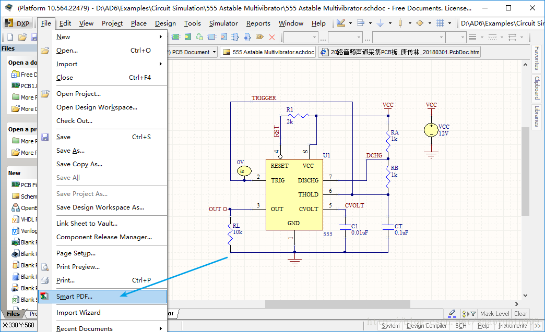This screenshot has height=332, width=545.
Task: Click the file path field in toolbar
Action: [x=502, y=23]
